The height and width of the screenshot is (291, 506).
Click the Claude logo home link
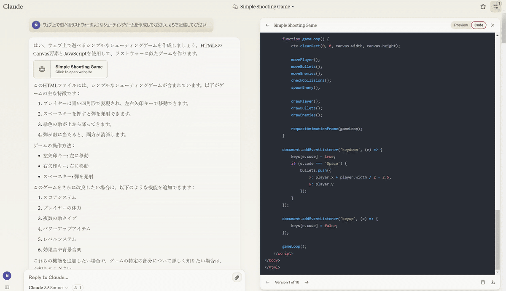coord(13,6)
